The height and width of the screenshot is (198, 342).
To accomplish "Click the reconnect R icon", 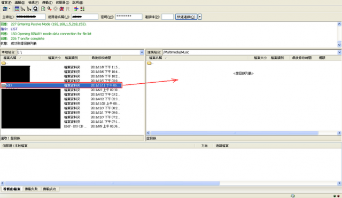I will click(x=68, y=9).
